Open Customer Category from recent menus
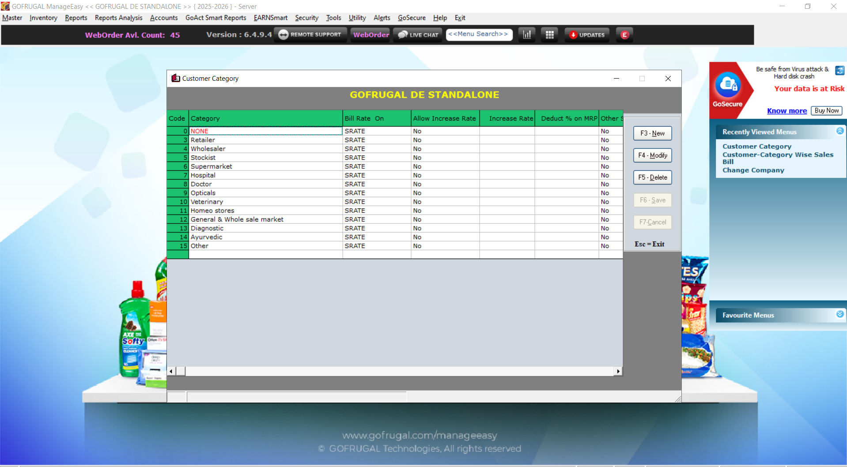Screen dimensions: 847x467 point(756,147)
